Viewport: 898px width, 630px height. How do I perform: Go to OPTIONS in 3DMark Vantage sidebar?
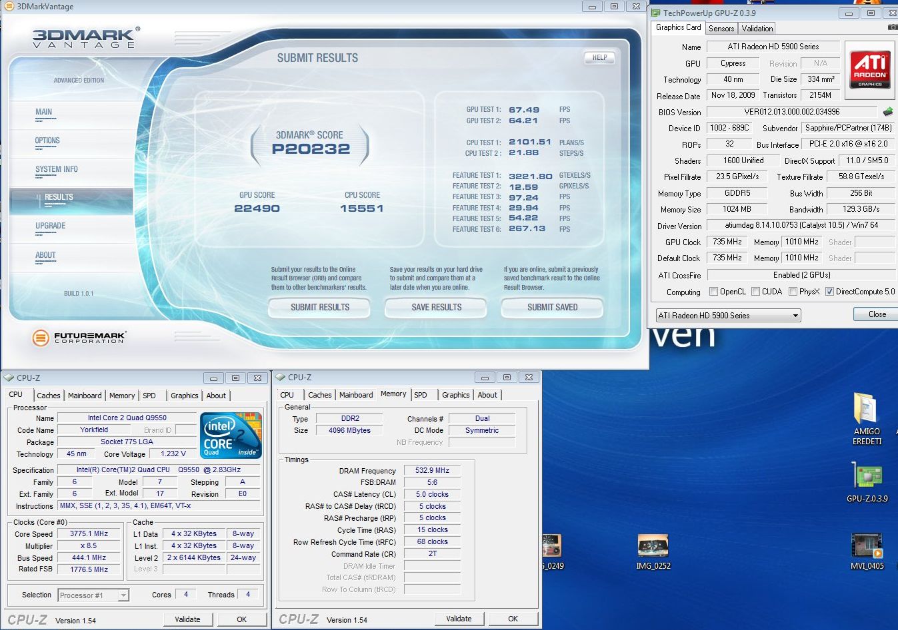coord(47,141)
